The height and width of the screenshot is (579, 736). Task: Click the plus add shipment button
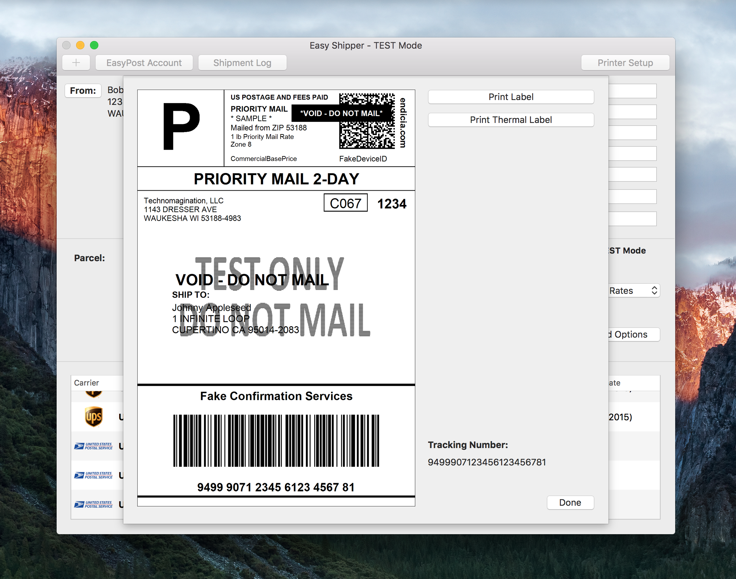coord(76,63)
